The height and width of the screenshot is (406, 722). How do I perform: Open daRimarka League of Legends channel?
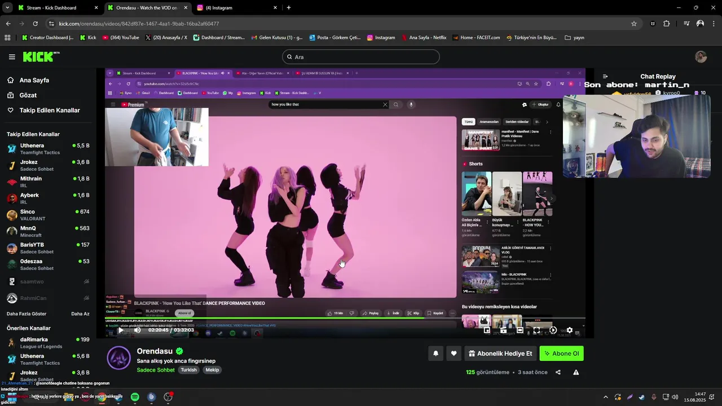click(48, 343)
